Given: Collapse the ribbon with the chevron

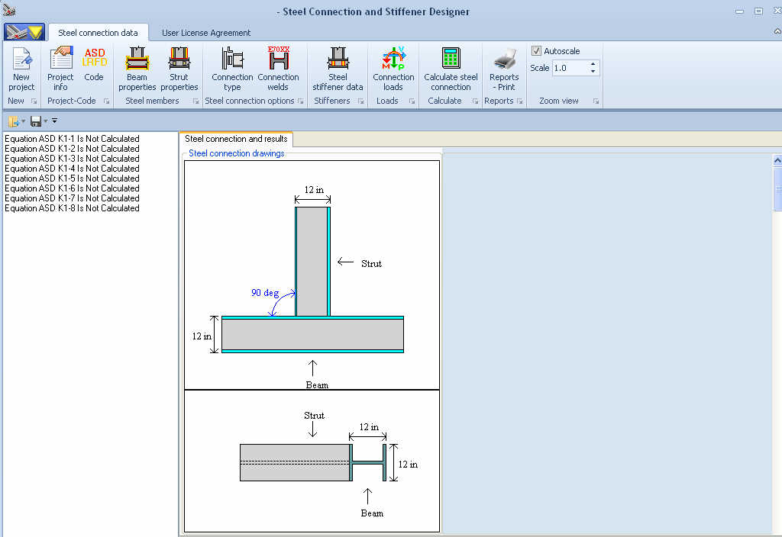Looking at the screenshot, I should (777, 31).
